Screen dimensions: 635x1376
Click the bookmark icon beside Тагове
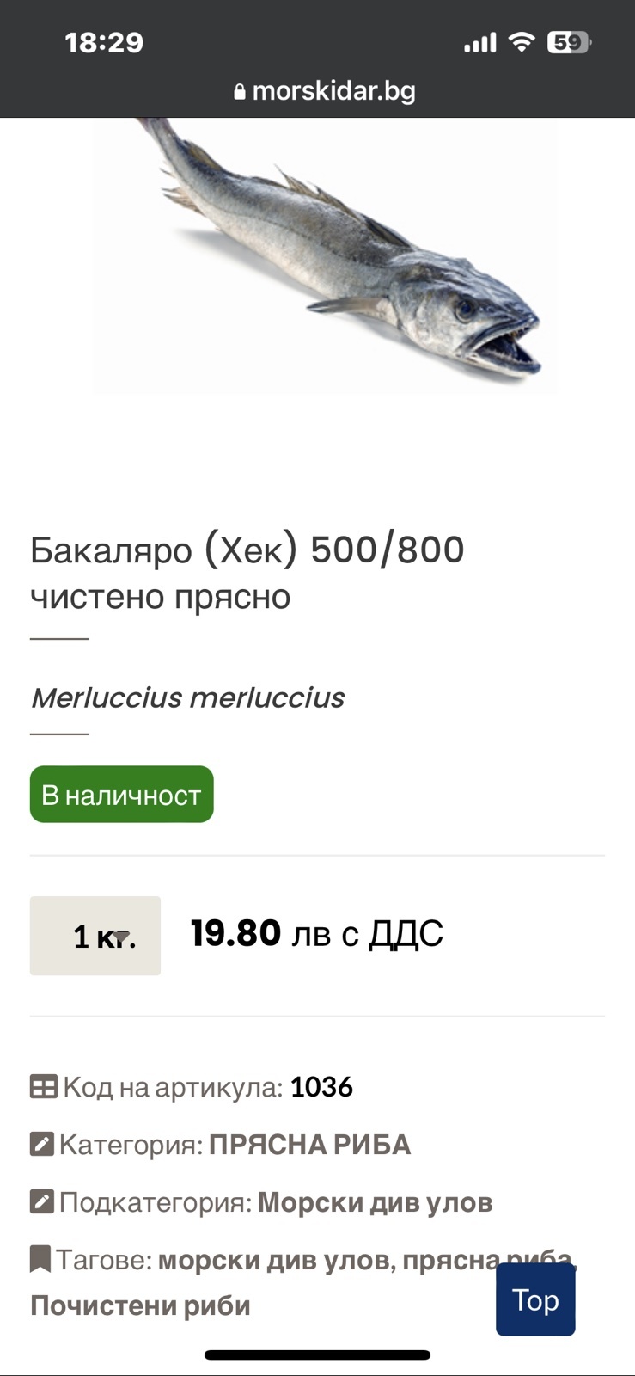pyautogui.click(x=40, y=1259)
